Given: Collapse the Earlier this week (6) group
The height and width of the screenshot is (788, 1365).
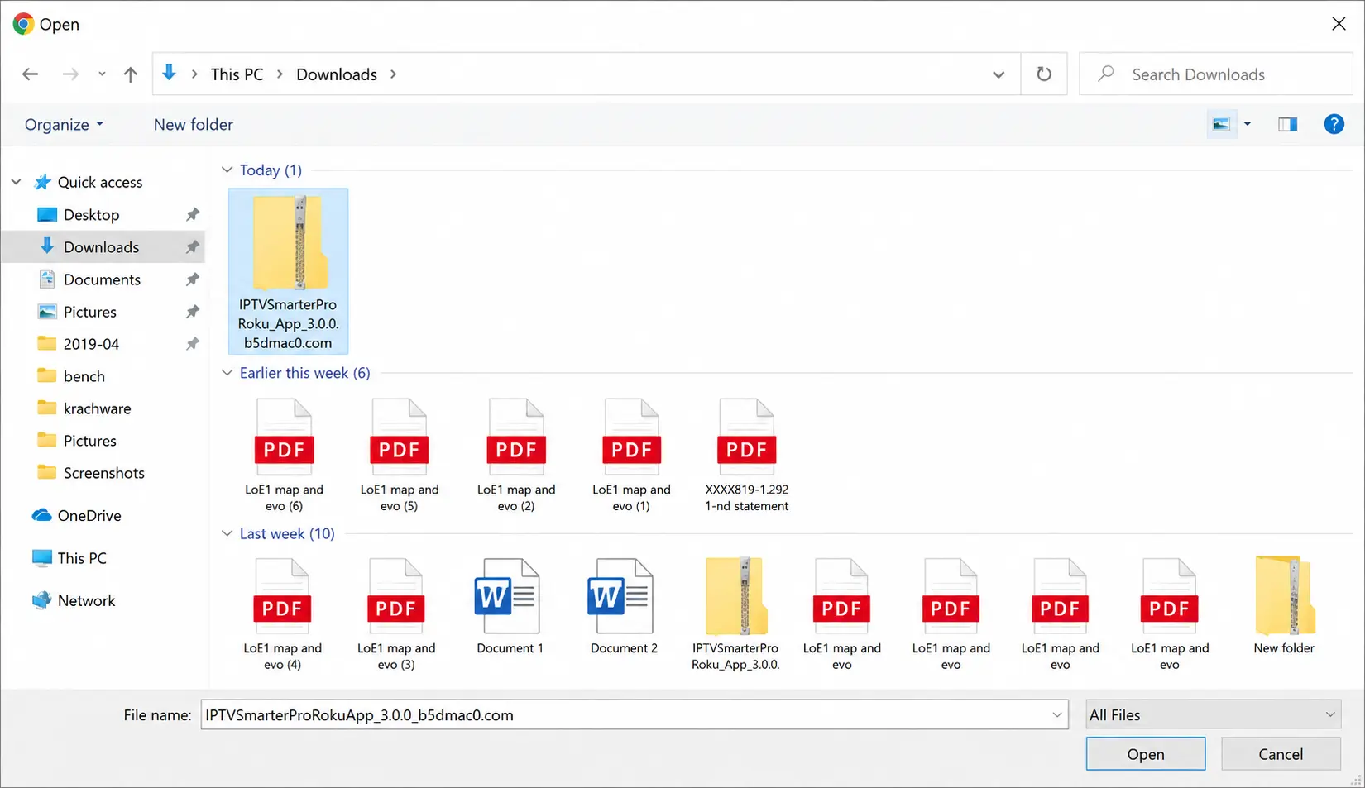Looking at the screenshot, I should (227, 373).
